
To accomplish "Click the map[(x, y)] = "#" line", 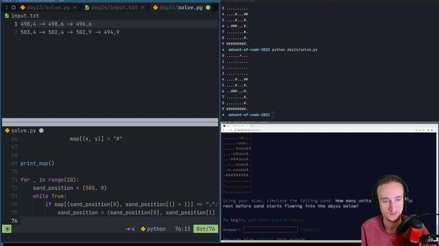I will point(96,139).
